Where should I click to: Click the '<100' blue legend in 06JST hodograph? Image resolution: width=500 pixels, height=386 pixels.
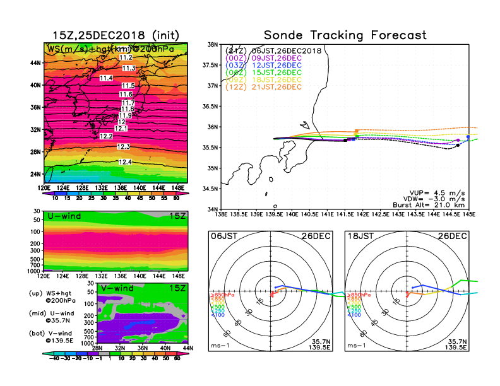pyautogui.click(x=218, y=315)
